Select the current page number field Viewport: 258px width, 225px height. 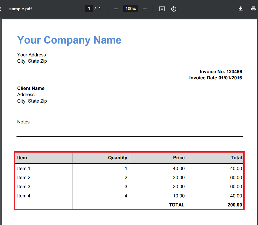(89, 9)
